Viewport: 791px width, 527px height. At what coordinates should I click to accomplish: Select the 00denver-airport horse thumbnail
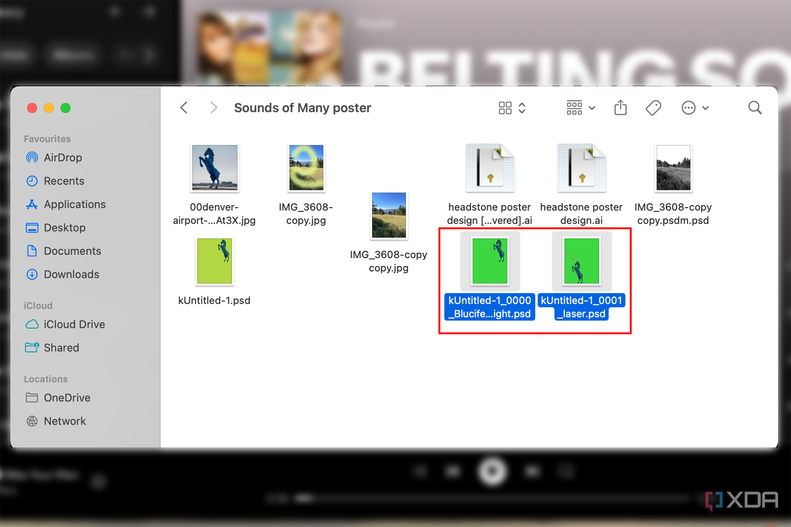(215, 168)
